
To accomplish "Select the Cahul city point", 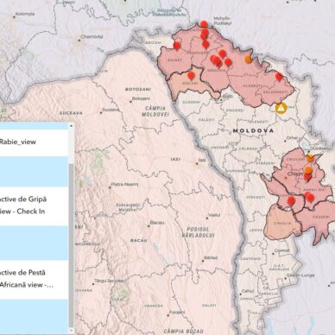I will click(x=241, y=294).
